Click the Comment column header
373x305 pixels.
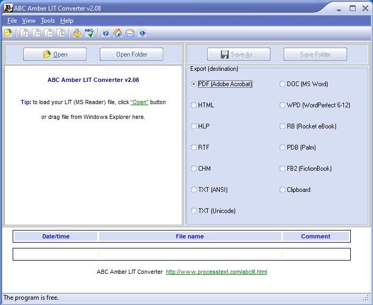click(x=315, y=236)
